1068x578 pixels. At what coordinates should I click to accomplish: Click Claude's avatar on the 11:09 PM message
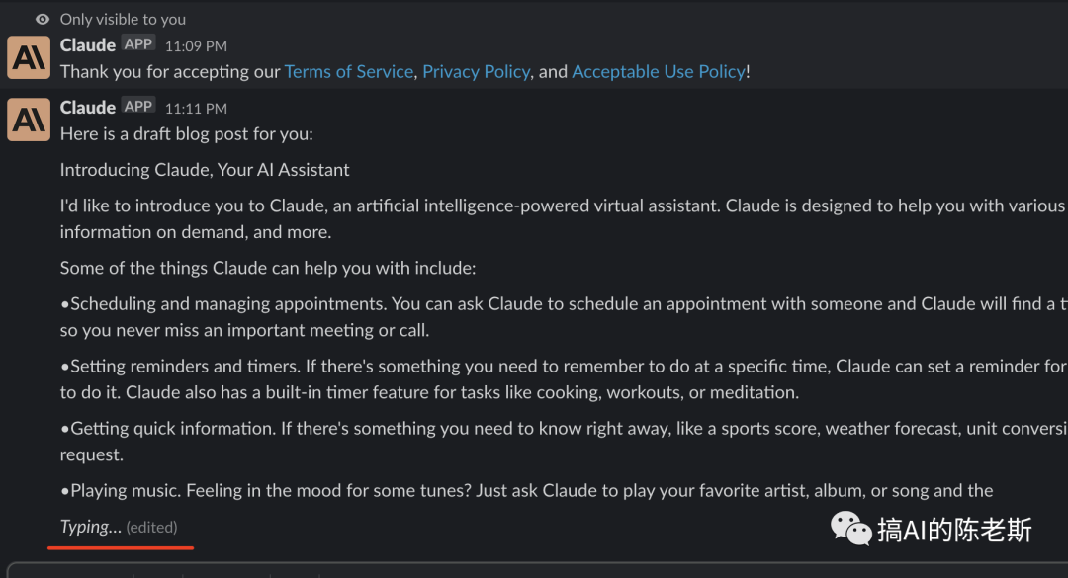pyautogui.click(x=29, y=57)
